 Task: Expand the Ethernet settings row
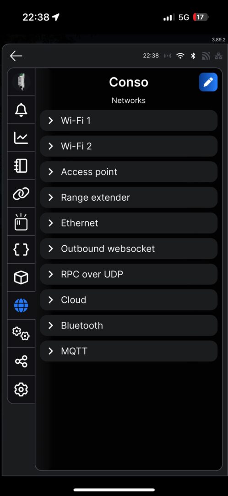pyautogui.click(x=129, y=223)
